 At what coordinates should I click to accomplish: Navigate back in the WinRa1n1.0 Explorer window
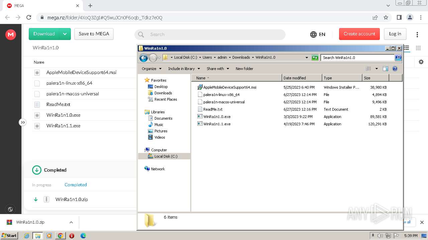click(x=143, y=58)
